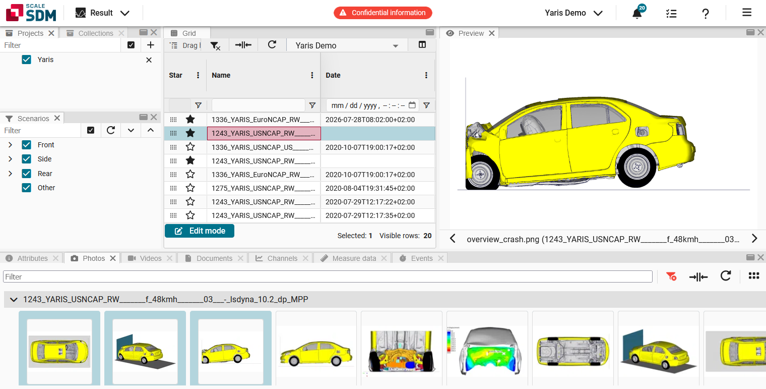
Task: Collapse all scenarios with up chevron
Action: [x=151, y=130]
